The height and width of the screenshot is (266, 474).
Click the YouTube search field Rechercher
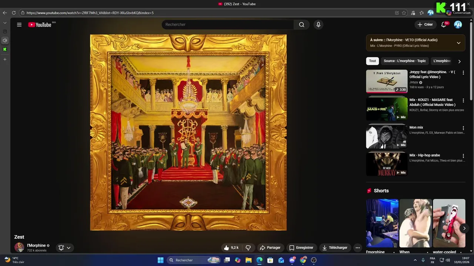[228, 25]
